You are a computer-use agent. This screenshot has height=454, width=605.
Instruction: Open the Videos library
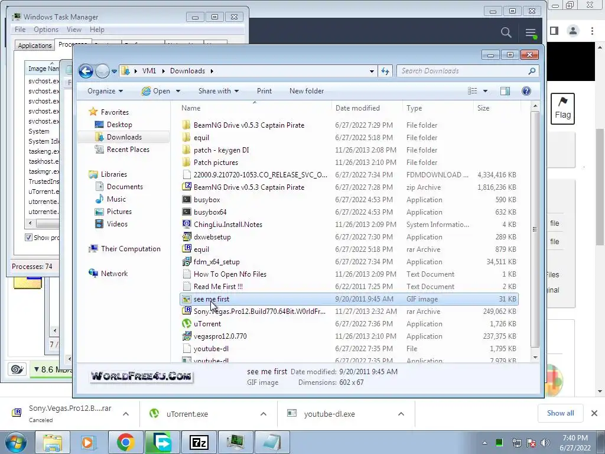pos(117,224)
